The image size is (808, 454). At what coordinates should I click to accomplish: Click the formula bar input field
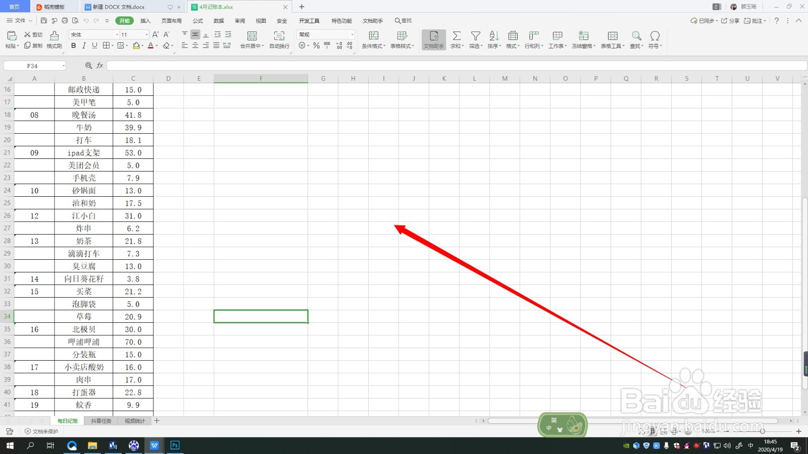pyautogui.click(x=457, y=66)
